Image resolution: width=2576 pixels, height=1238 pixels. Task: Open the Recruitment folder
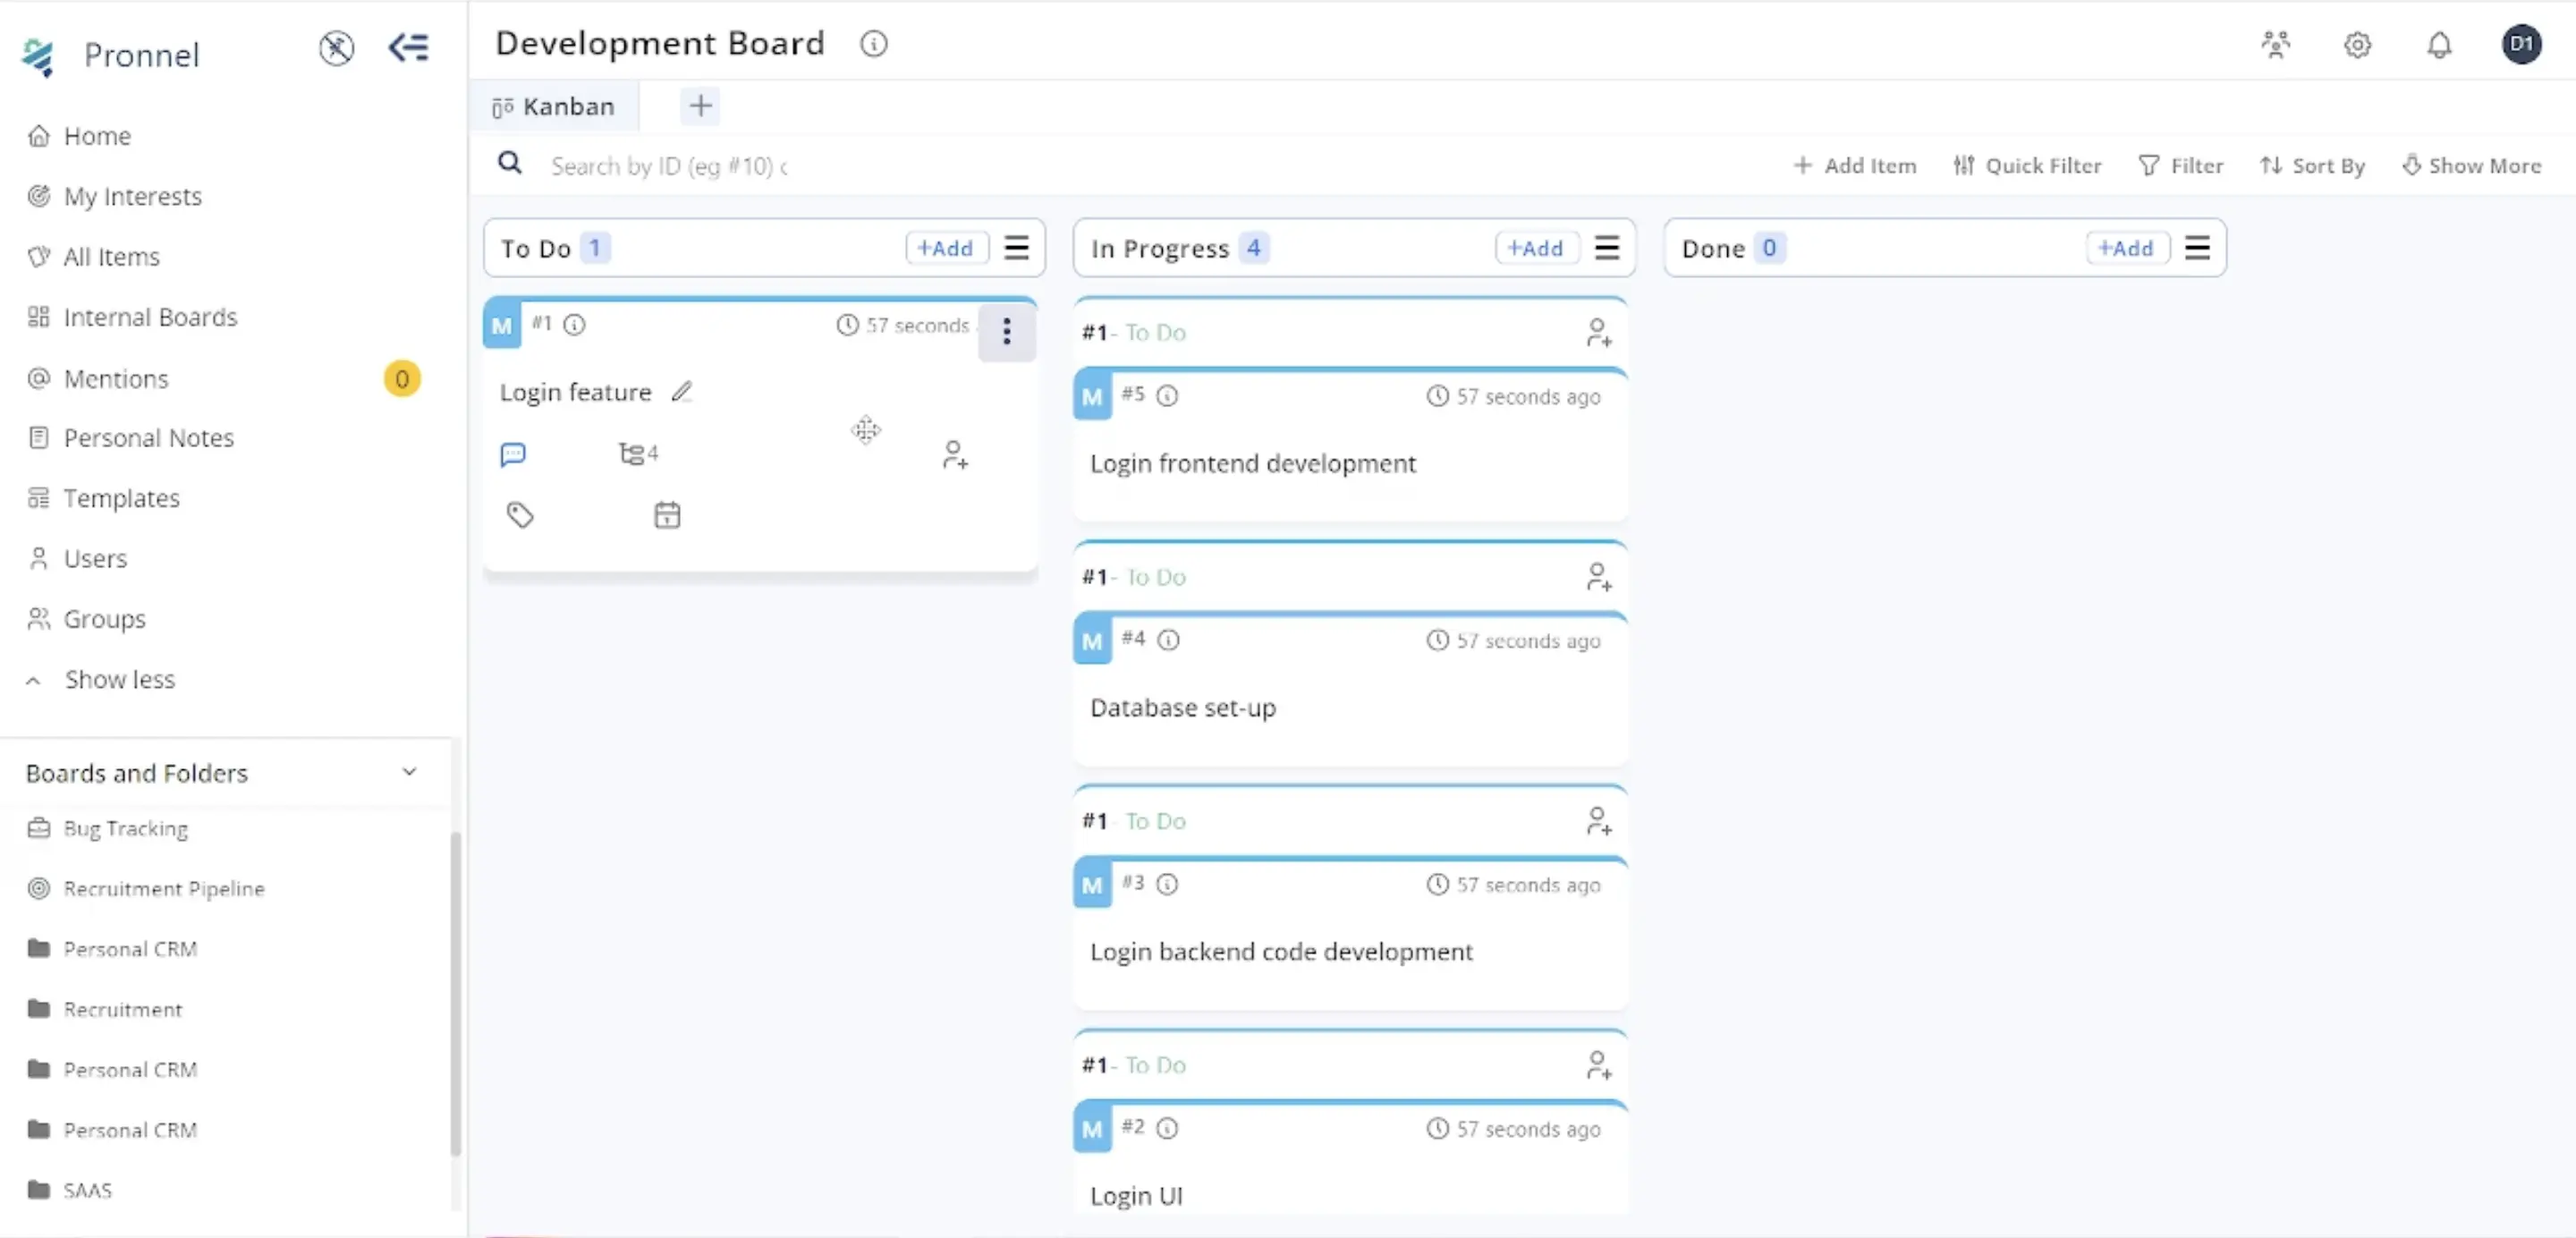(122, 1009)
